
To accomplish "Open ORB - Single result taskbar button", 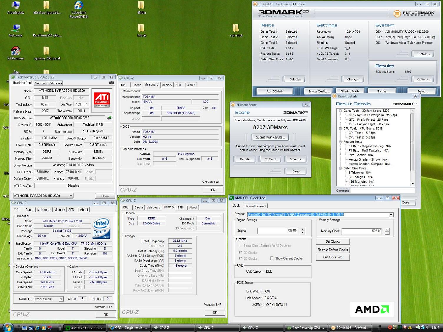I will point(129,328).
